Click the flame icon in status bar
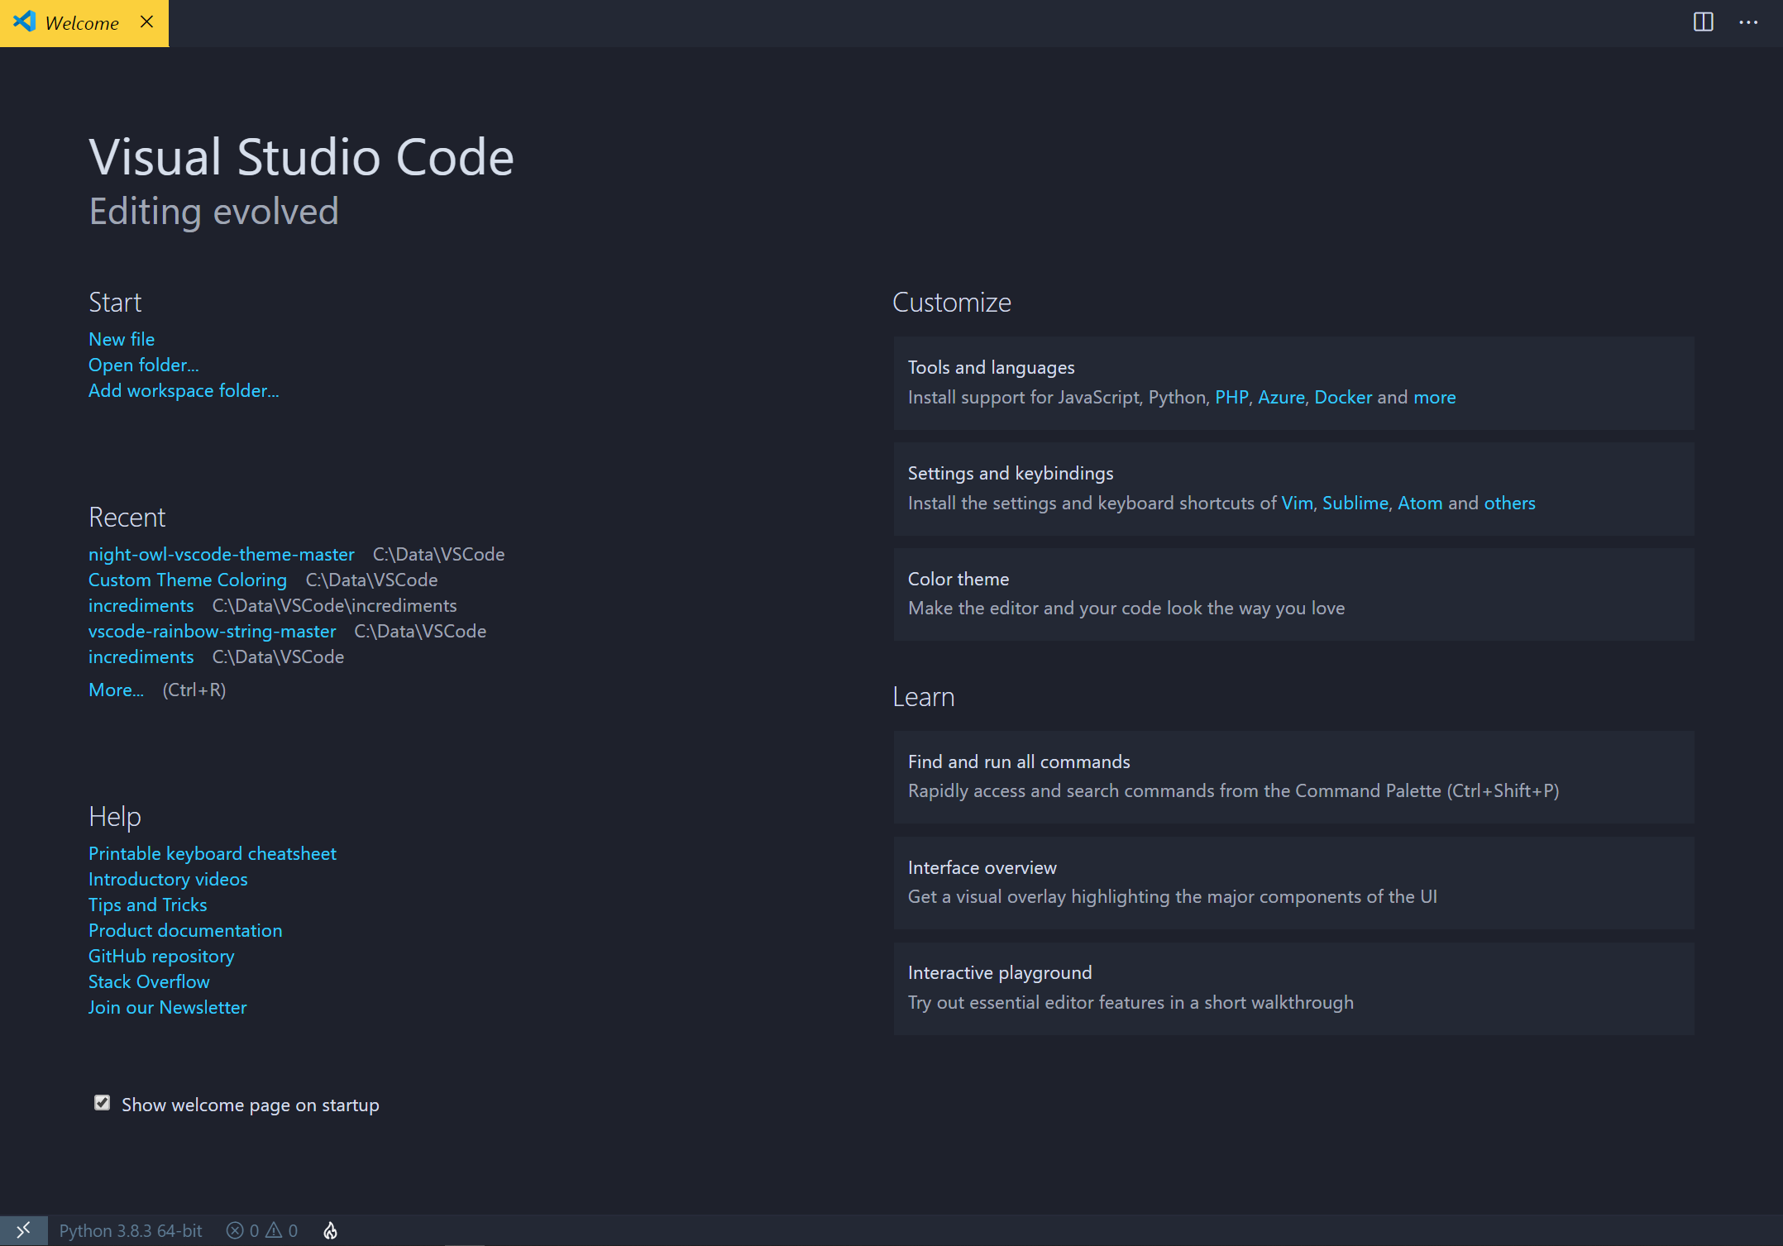Image resolution: width=1783 pixels, height=1246 pixels. click(330, 1230)
